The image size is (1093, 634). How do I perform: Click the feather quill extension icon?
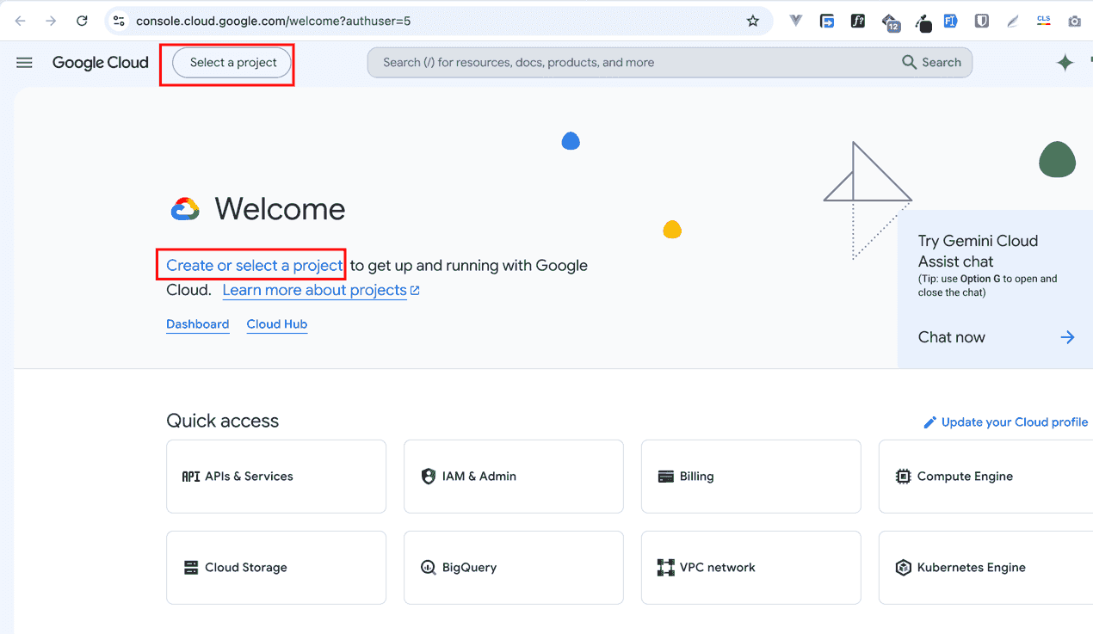[x=1013, y=21]
